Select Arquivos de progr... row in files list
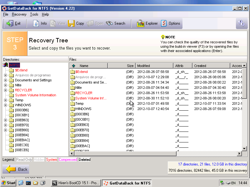Image resolution: width=250 pixels, height=187 pixels. [156, 77]
